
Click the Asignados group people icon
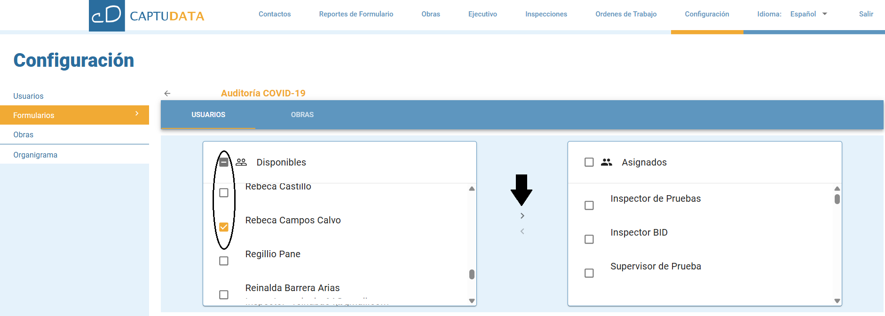pos(606,162)
